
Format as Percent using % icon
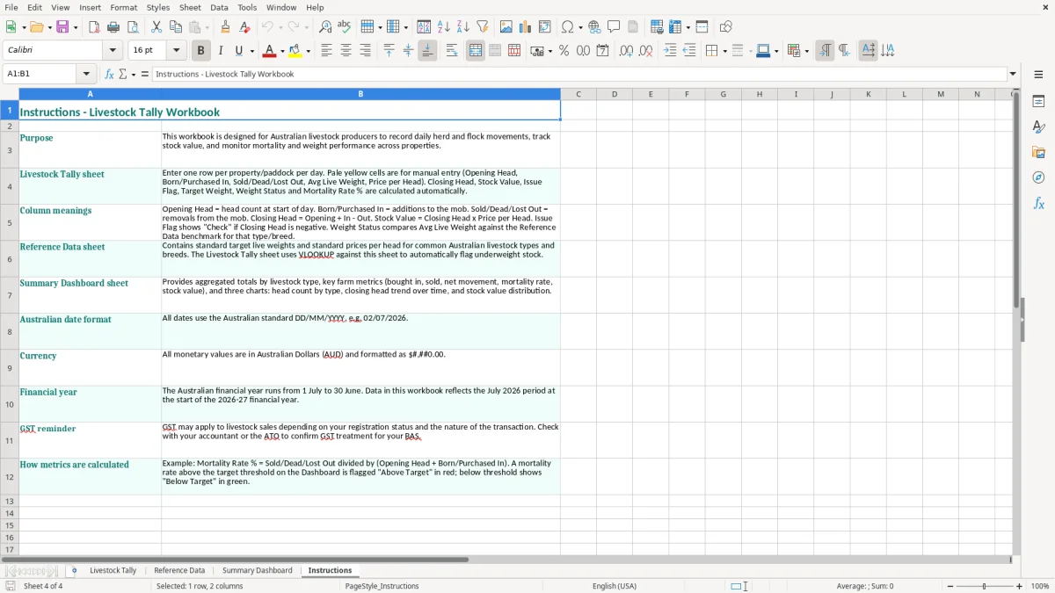tap(564, 51)
